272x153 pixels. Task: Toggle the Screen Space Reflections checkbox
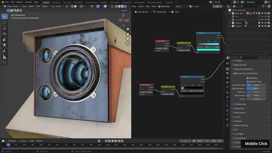tap(235, 74)
